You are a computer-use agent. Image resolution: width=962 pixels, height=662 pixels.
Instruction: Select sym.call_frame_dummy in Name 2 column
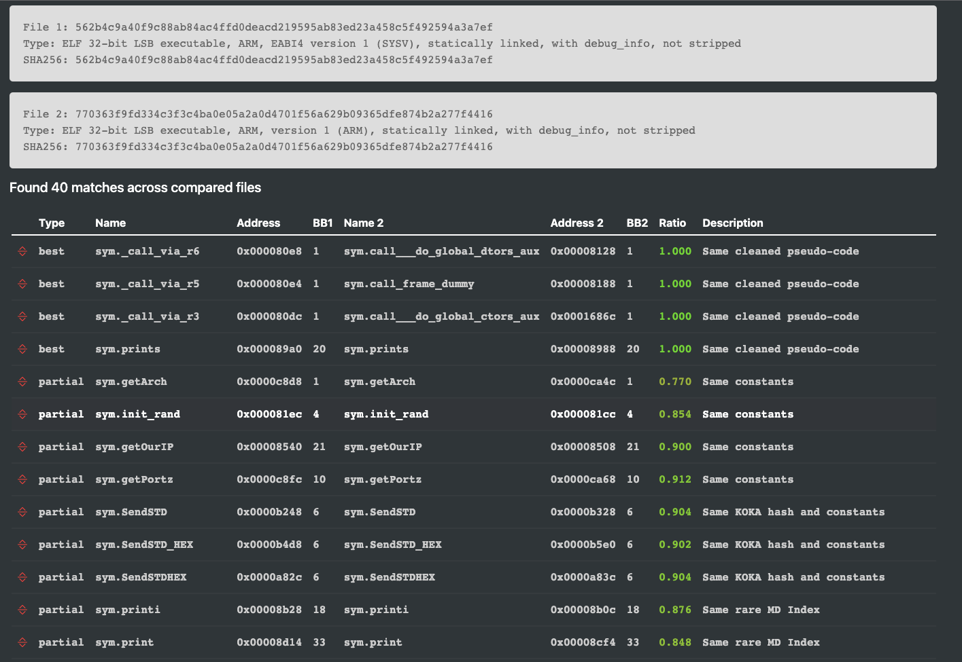coord(409,284)
